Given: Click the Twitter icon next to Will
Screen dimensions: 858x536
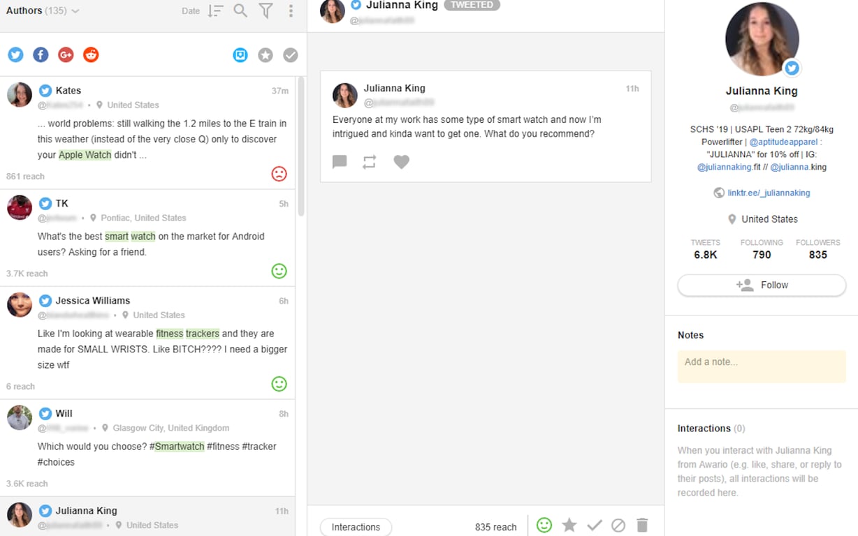Looking at the screenshot, I should [x=45, y=414].
